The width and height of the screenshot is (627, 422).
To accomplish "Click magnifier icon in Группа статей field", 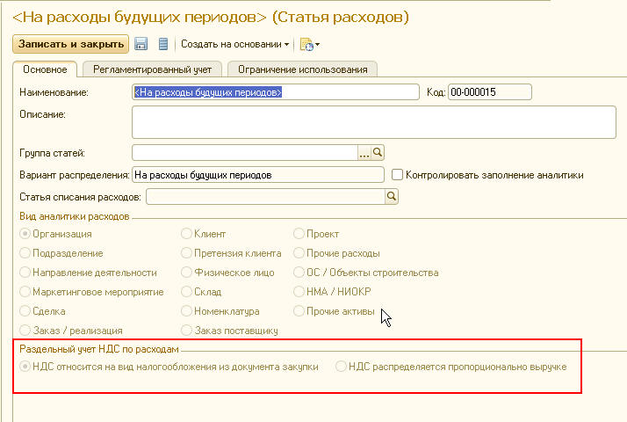I will point(378,153).
